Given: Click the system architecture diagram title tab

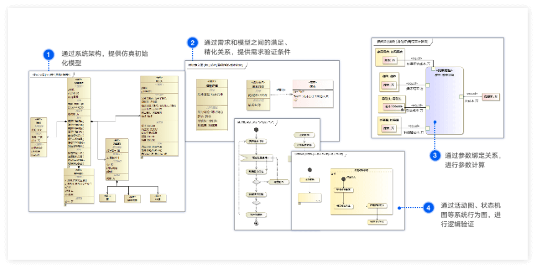Looking at the screenshot, I should point(53,74).
